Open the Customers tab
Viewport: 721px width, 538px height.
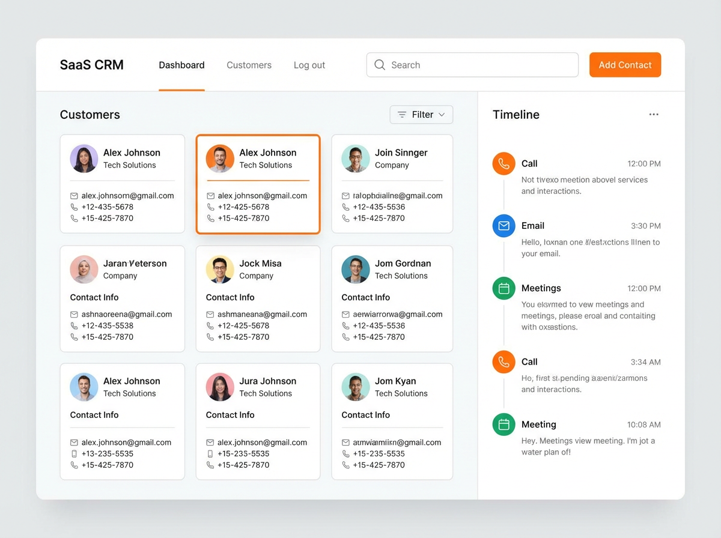(x=249, y=65)
